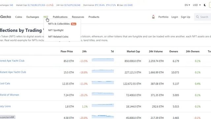Click the ETH dominance percentage
The width and height of the screenshot is (211, 119).
tap(111, 5)
